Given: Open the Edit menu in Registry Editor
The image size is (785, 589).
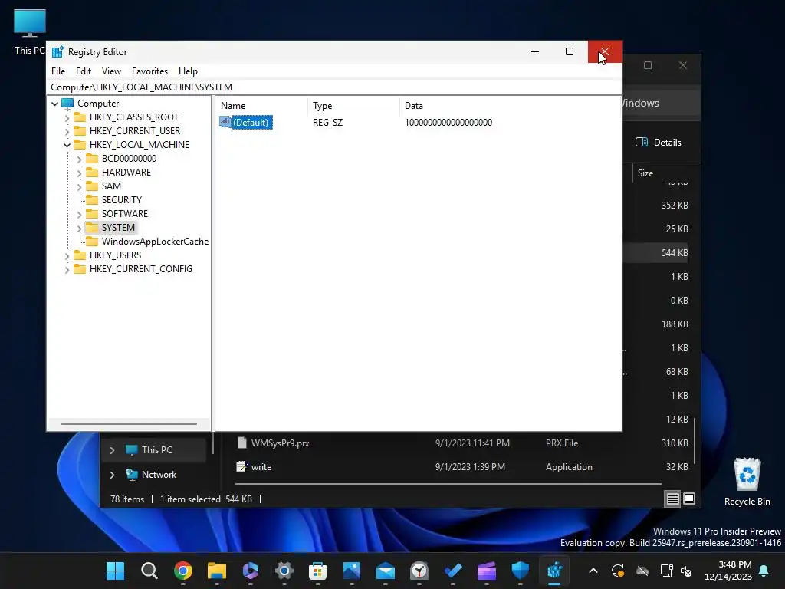Looking at the screenshot, I should pos(83,71).
